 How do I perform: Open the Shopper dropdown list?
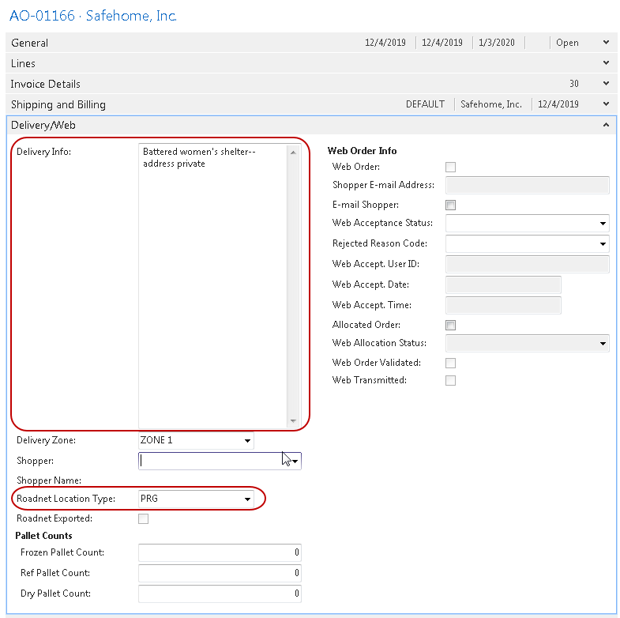295,461
